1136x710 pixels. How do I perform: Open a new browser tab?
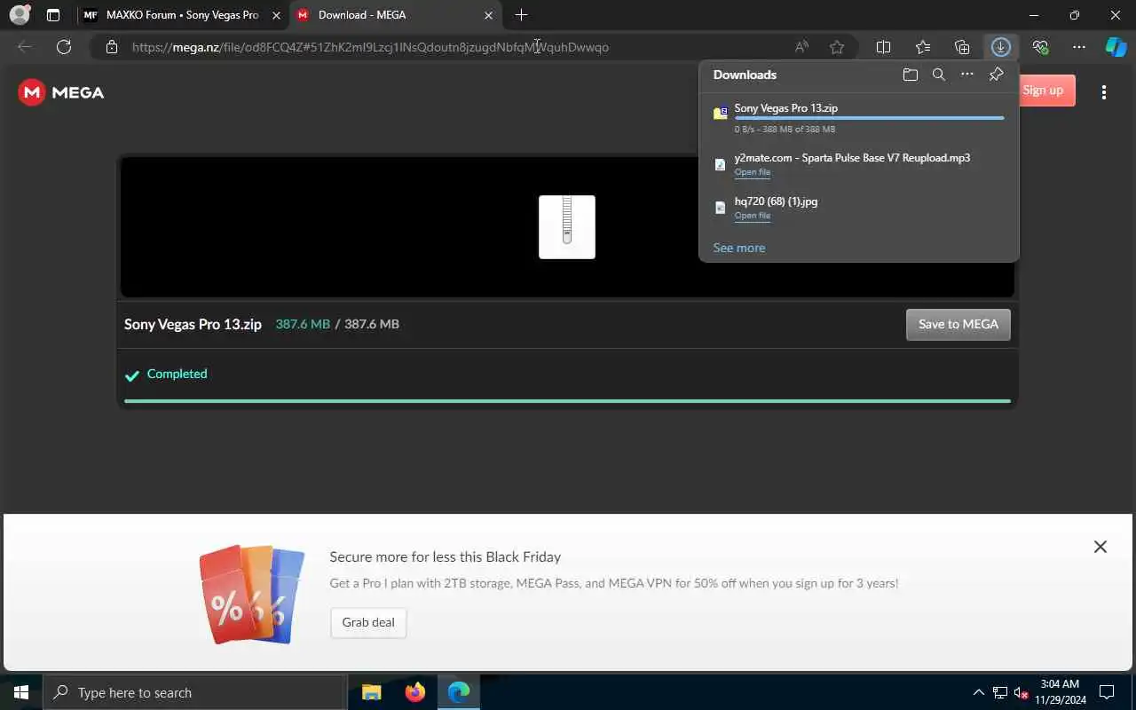click(521, 15)
